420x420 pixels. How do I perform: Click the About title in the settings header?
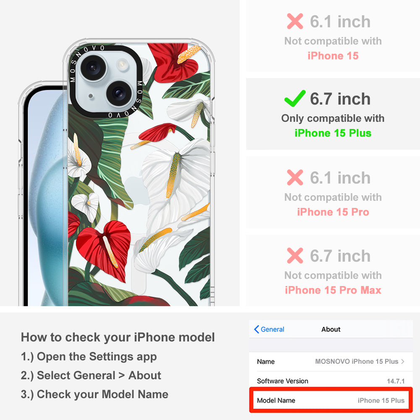coord(331,329)
